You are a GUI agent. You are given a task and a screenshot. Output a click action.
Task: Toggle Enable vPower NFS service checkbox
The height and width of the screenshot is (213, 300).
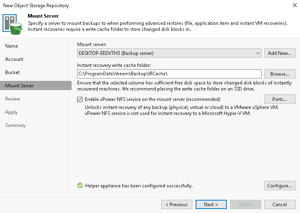click(x=80, y=99)
